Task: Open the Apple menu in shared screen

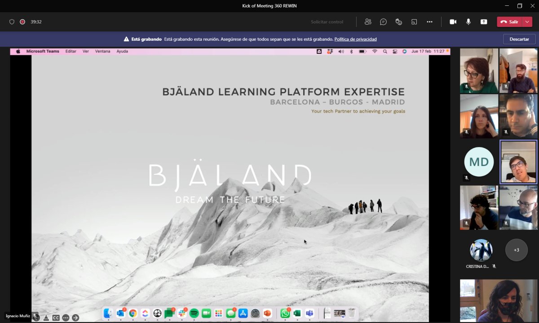Action: [x=18, y=52]
